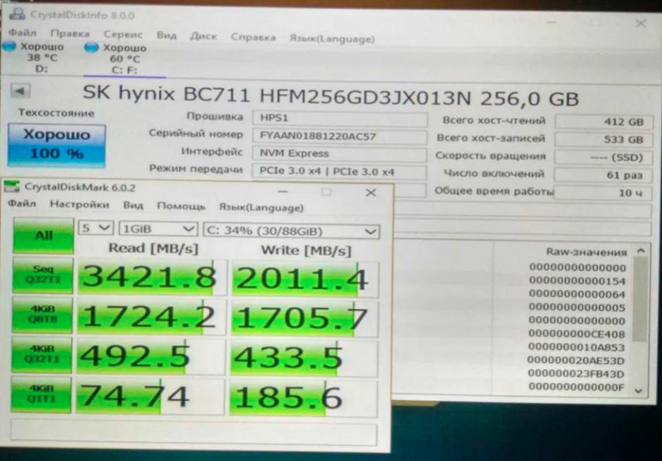The image size is (662, 461).
Task: Expand the test count dropdown showing 5
Action: [95, 228]
